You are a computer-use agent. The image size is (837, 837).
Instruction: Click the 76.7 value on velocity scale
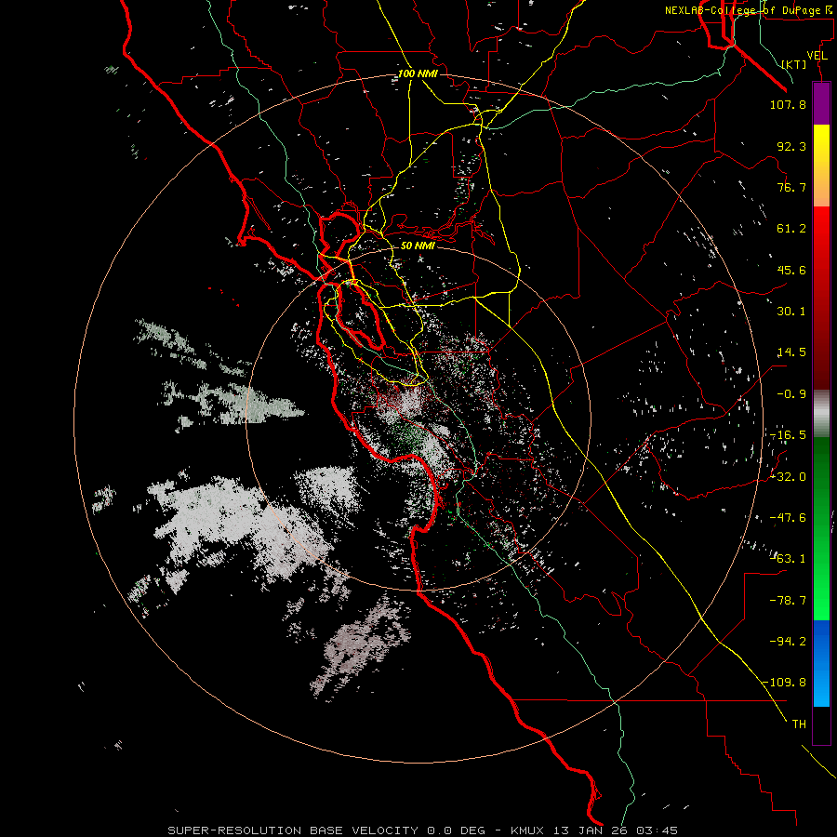click(x=791, y=187)
